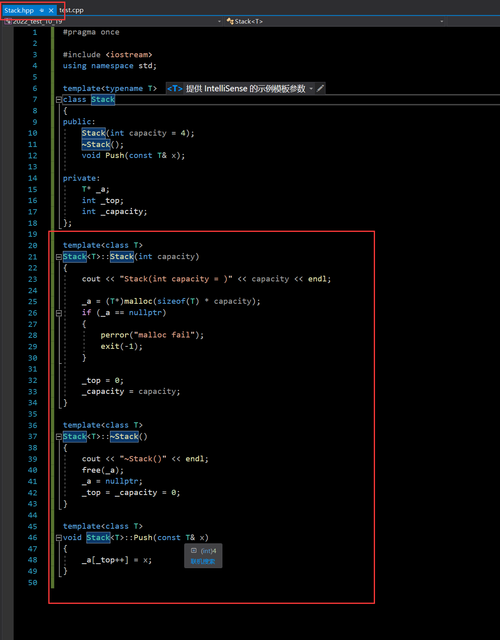
Task: Collapse the ~Stack destructor definition
Action: 59,437
